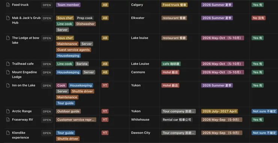Viewport: 278px width, 143px height.
Task: Click the cafe 咖啡廳 type tag
Action: [171, 64]
